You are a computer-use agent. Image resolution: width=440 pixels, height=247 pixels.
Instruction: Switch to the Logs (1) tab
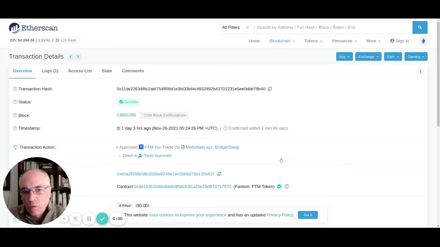point(50,71)
